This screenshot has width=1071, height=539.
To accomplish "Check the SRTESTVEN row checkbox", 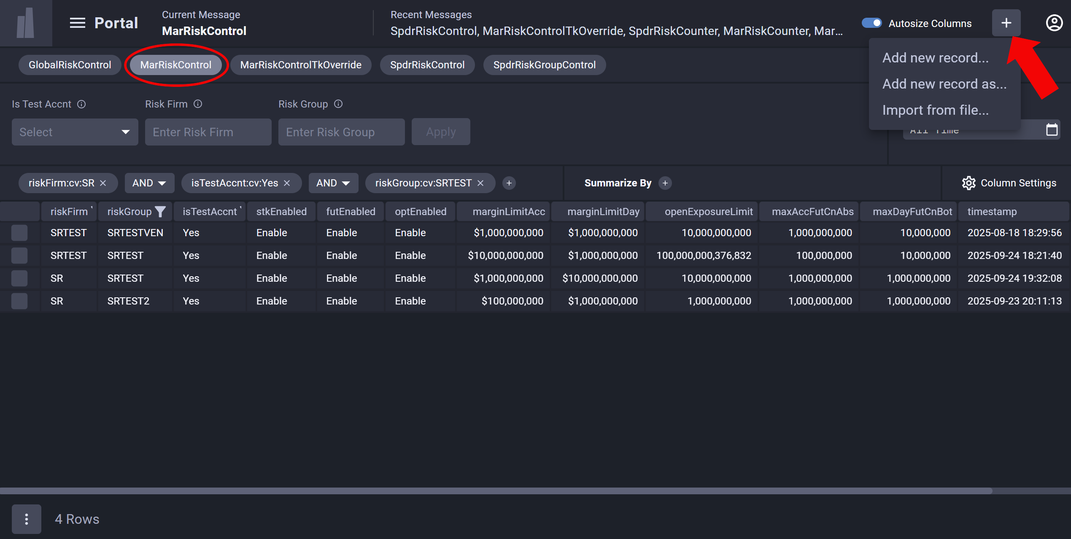I will pyautogui.click(x=19, y=233).
